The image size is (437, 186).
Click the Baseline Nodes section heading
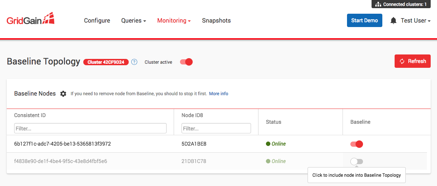[35, 93]
